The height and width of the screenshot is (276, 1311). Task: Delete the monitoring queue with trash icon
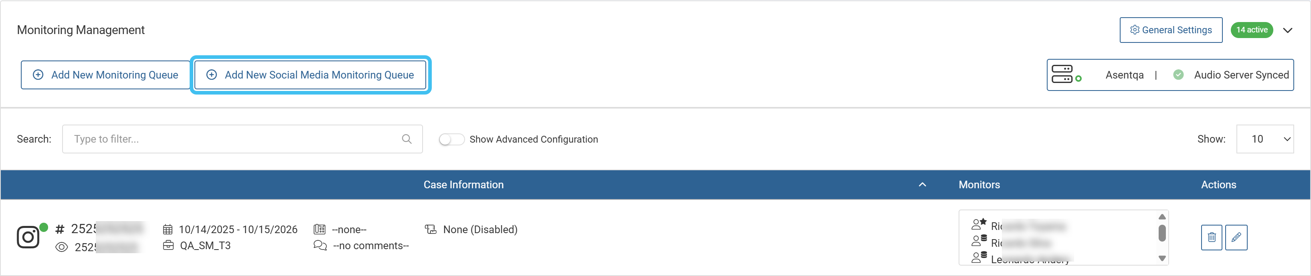[1211, 238]
